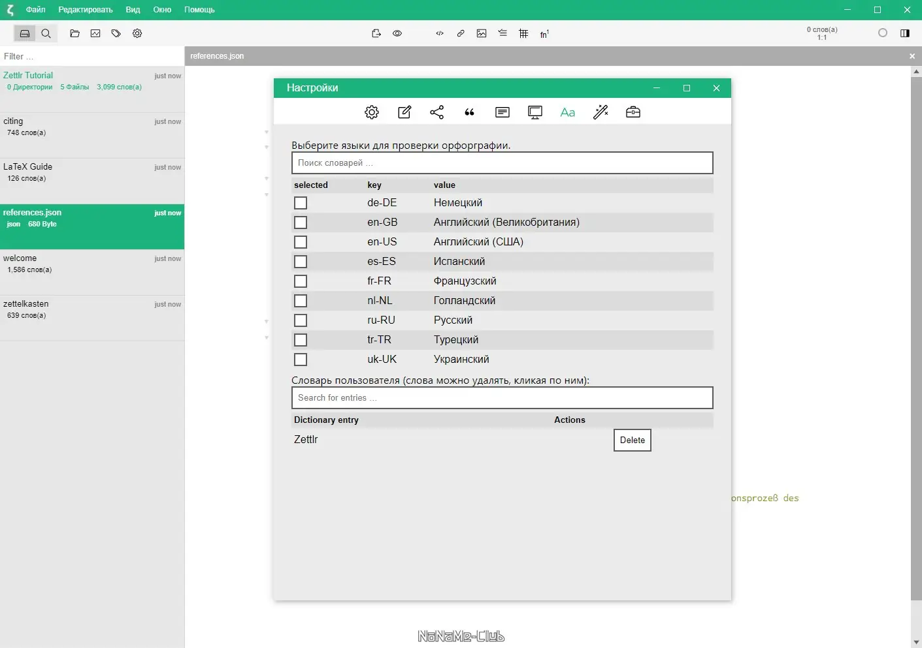Open global search magnifier in toolbar
The image size is (922, 648).
point(46,33)
